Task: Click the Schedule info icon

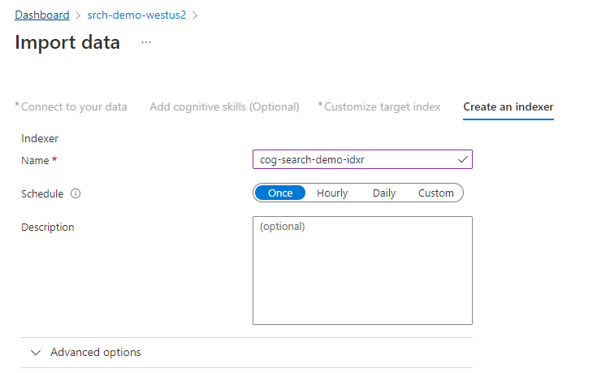Action: 76,193
